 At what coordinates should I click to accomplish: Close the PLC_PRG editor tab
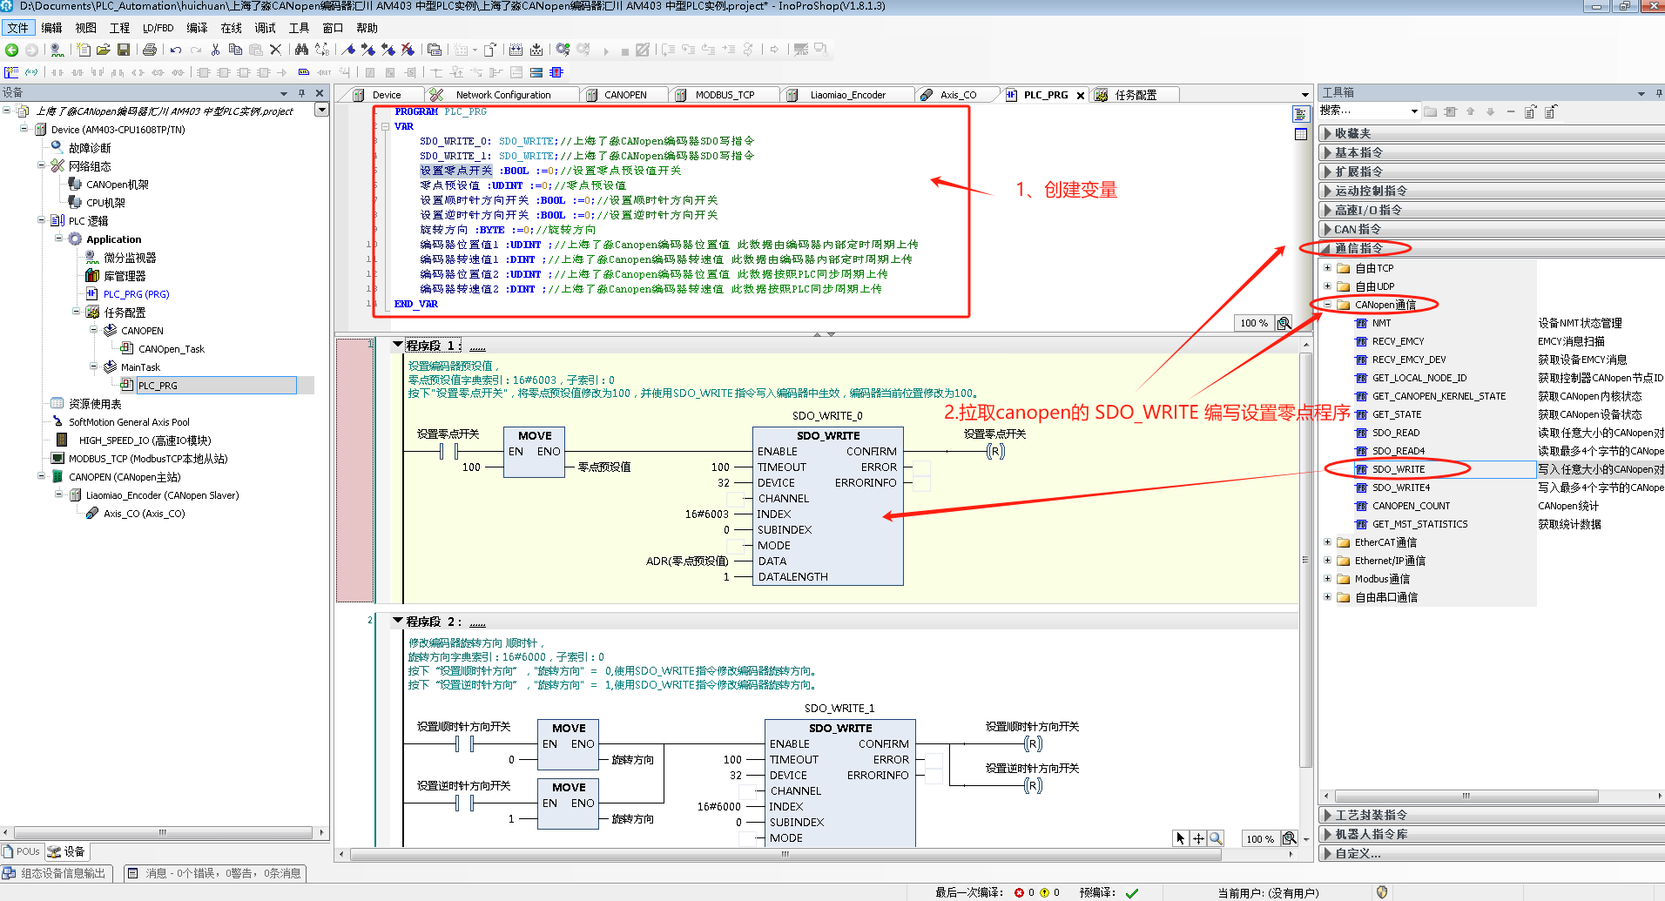pyautogui.click(x=1080, y=96)
